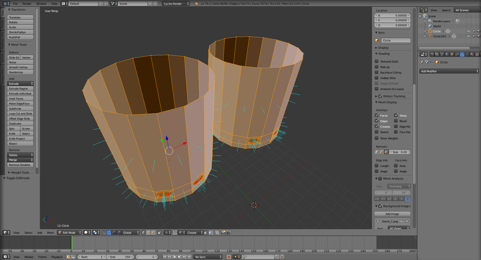Click the OpenGL render image camera icon

pos(223,232)
